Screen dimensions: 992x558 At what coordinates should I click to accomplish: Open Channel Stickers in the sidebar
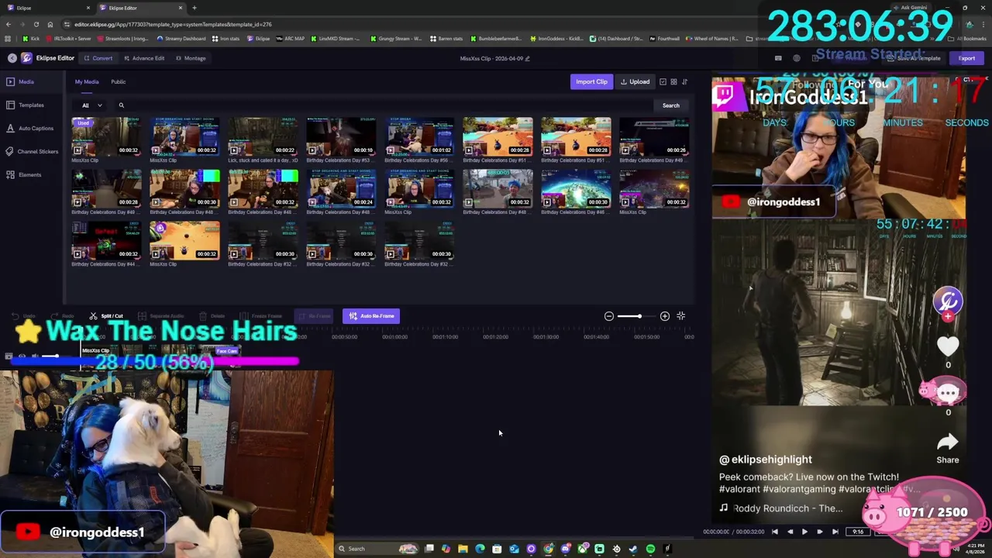33,151
